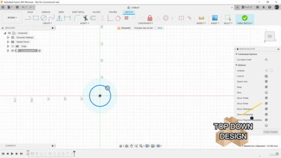Apply Tangent constraint
281x158 pixels.
click(118, 18)
